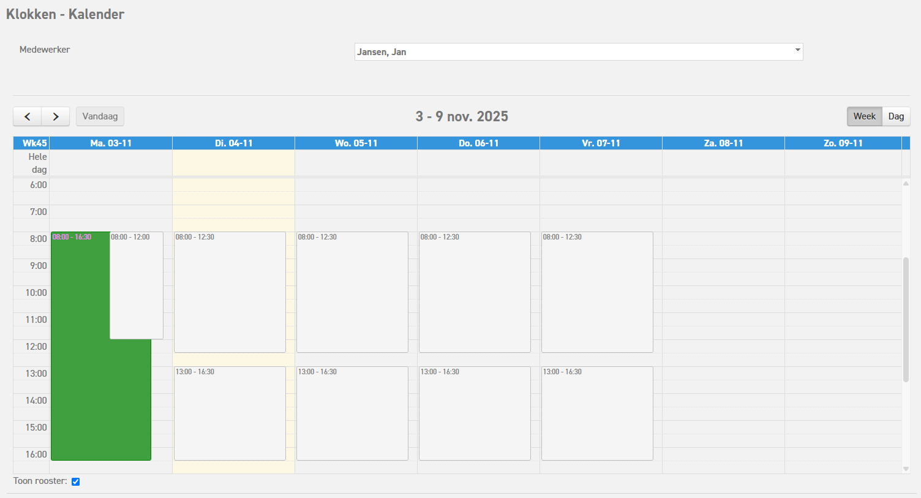Select Monday's 08:00 - 12:00 roster block
Image resolution: width=921 pixels, height=498 pixels.
137,288
